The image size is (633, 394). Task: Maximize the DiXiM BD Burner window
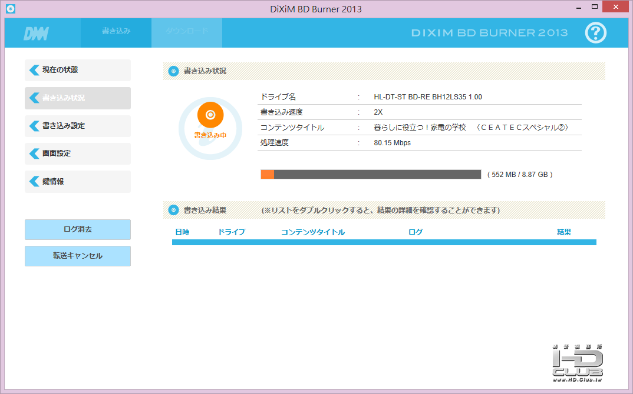point(594,7)
